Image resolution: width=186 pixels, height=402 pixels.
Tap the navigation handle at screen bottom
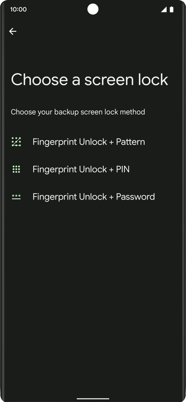point(93,398)
